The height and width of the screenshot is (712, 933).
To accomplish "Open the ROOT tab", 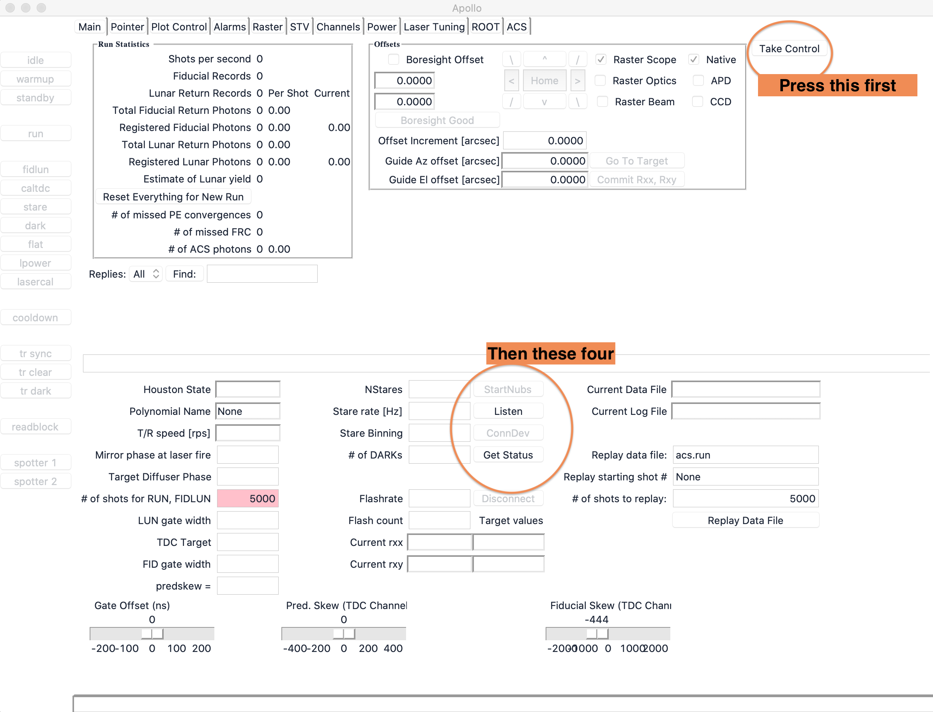I will (x=485, y=27).
